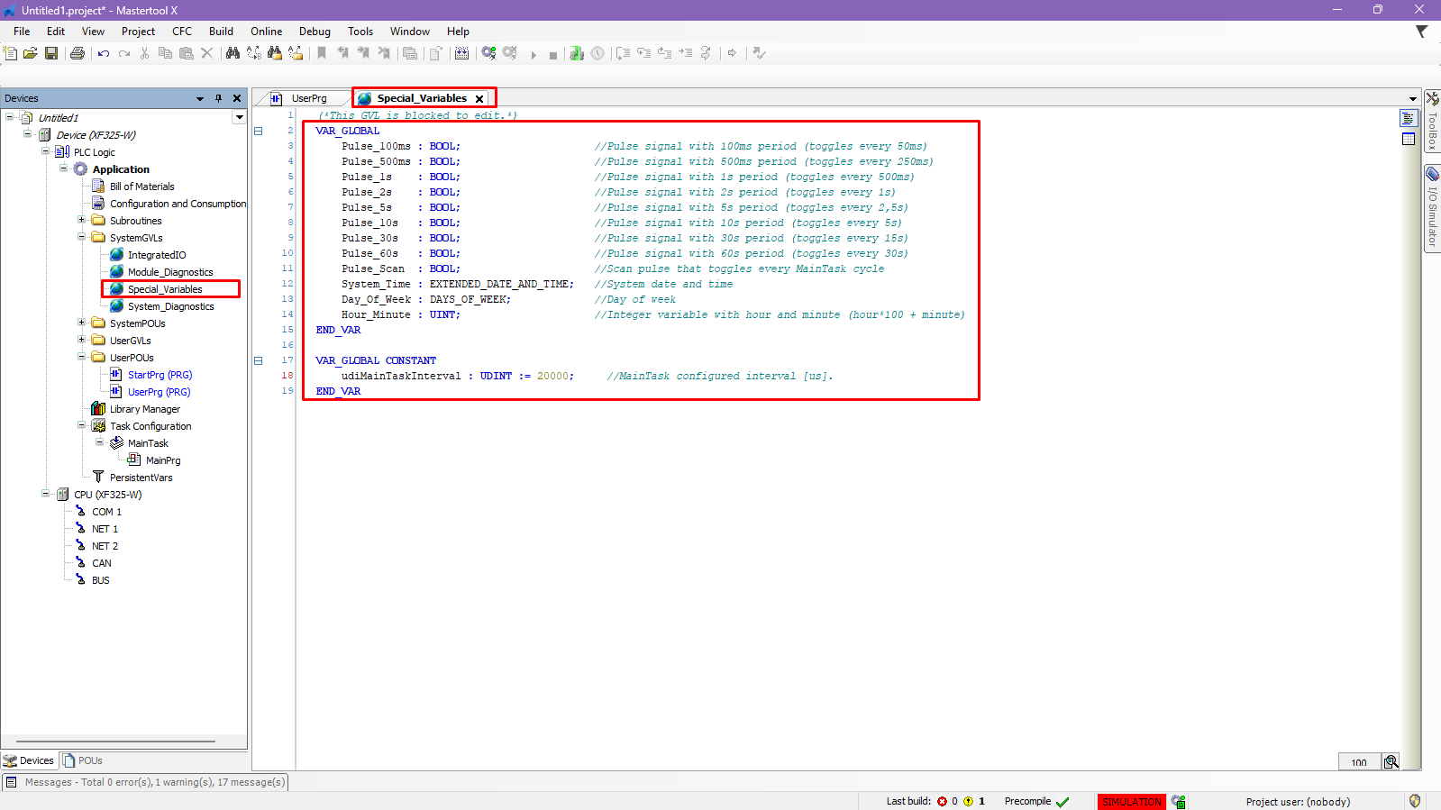
Task: Open the CFC menu
Action: point(182,32)
